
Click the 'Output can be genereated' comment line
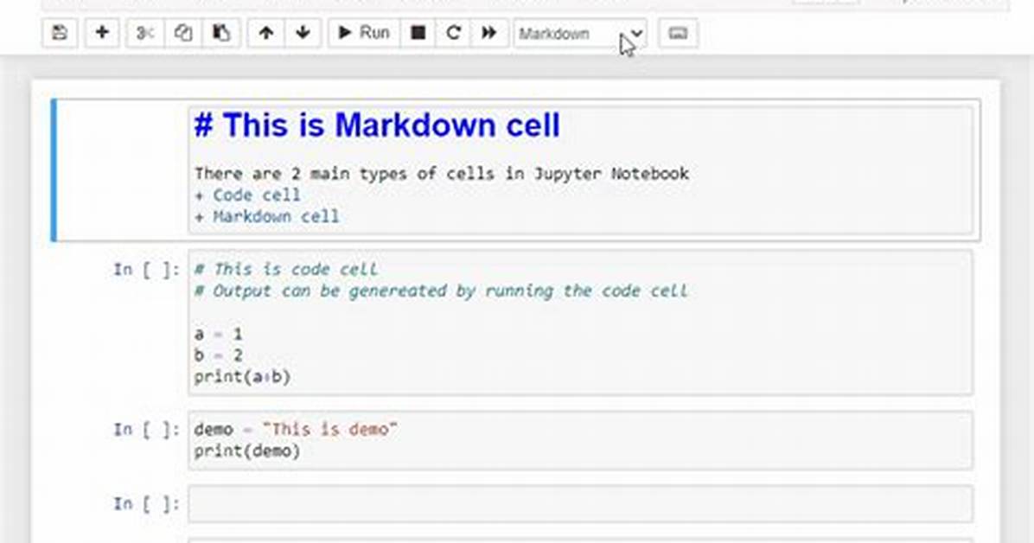tap(441, 291)
